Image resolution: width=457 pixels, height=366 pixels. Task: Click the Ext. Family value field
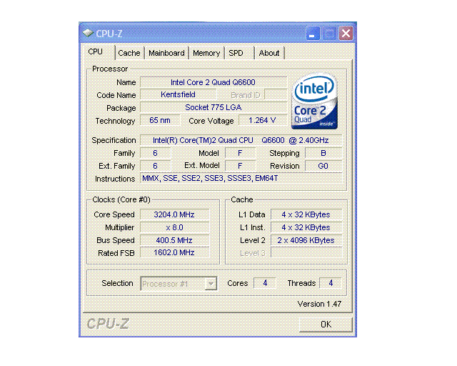click(x=156, y=166)
